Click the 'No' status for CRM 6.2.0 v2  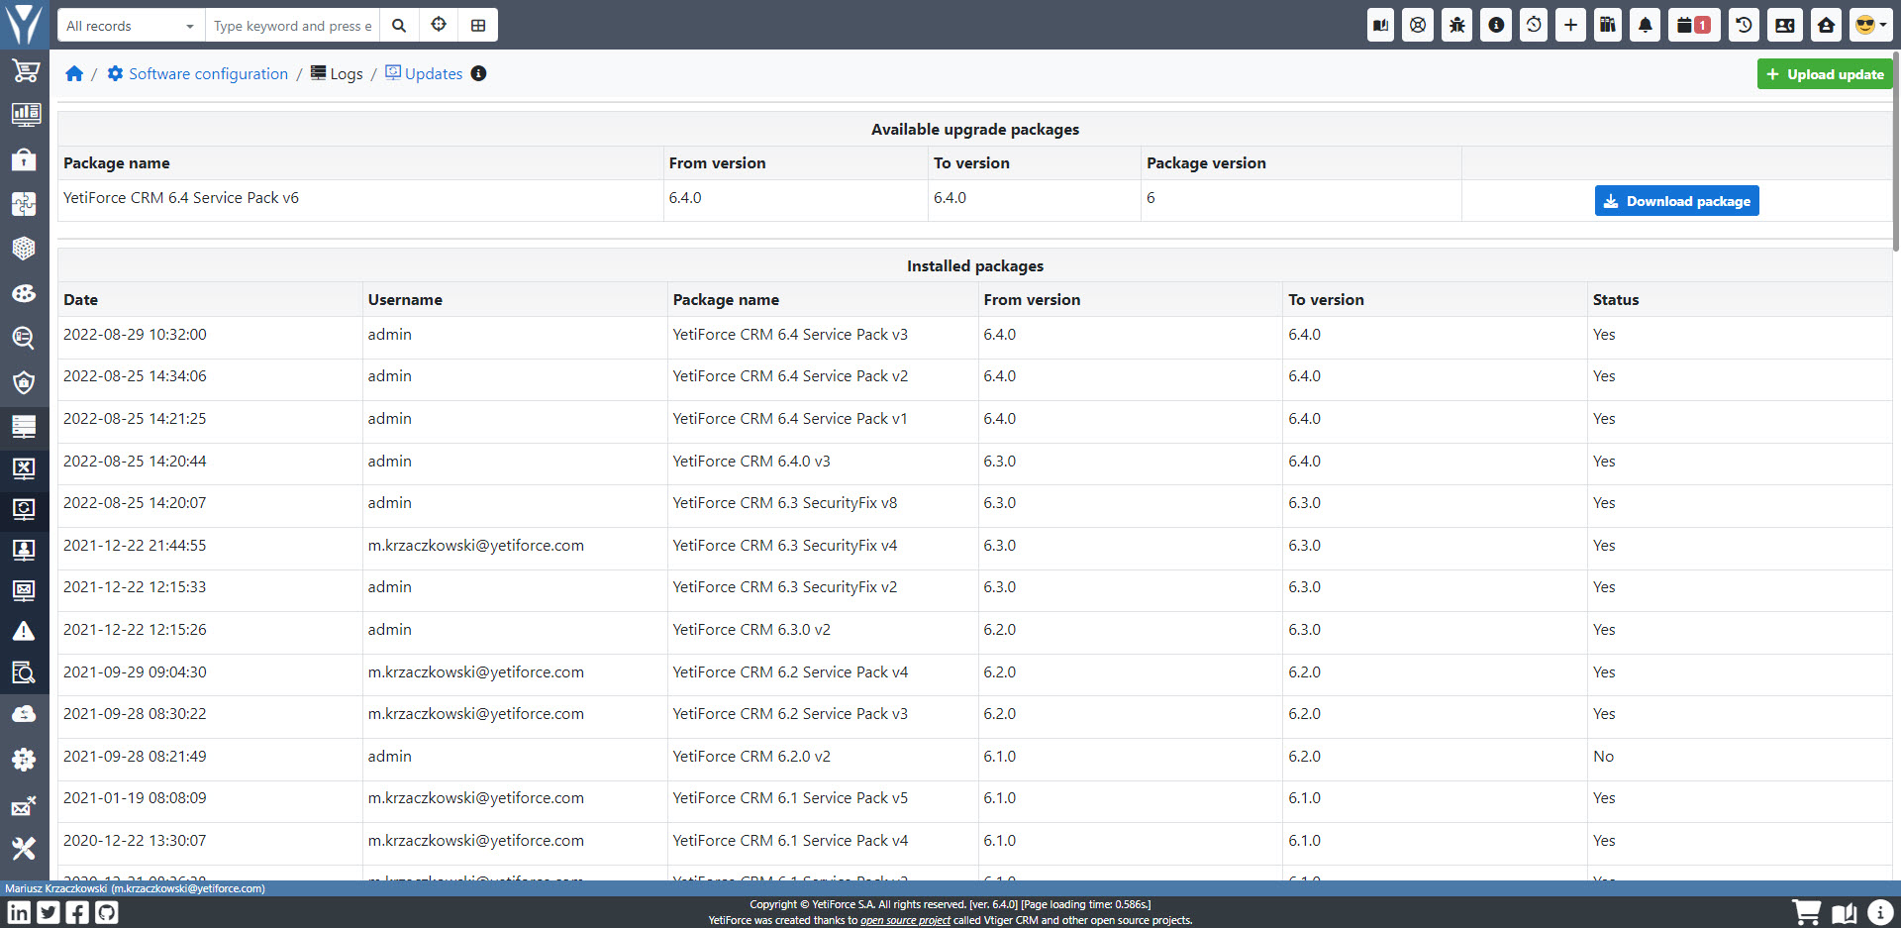(1603, 757)
